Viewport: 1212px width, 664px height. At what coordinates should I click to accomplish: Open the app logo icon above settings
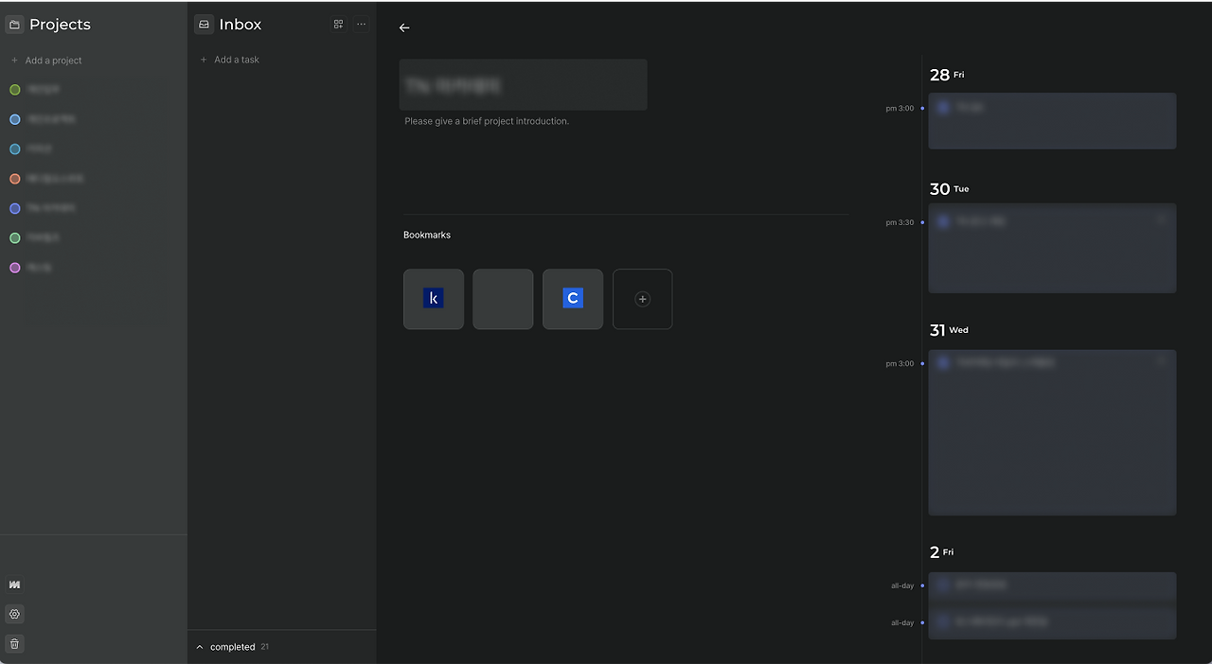point(14,585)
